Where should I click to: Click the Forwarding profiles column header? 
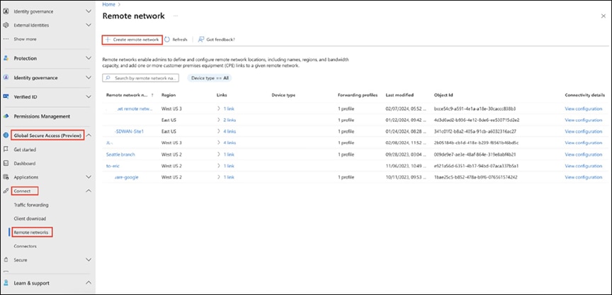[x=358, y=95]
